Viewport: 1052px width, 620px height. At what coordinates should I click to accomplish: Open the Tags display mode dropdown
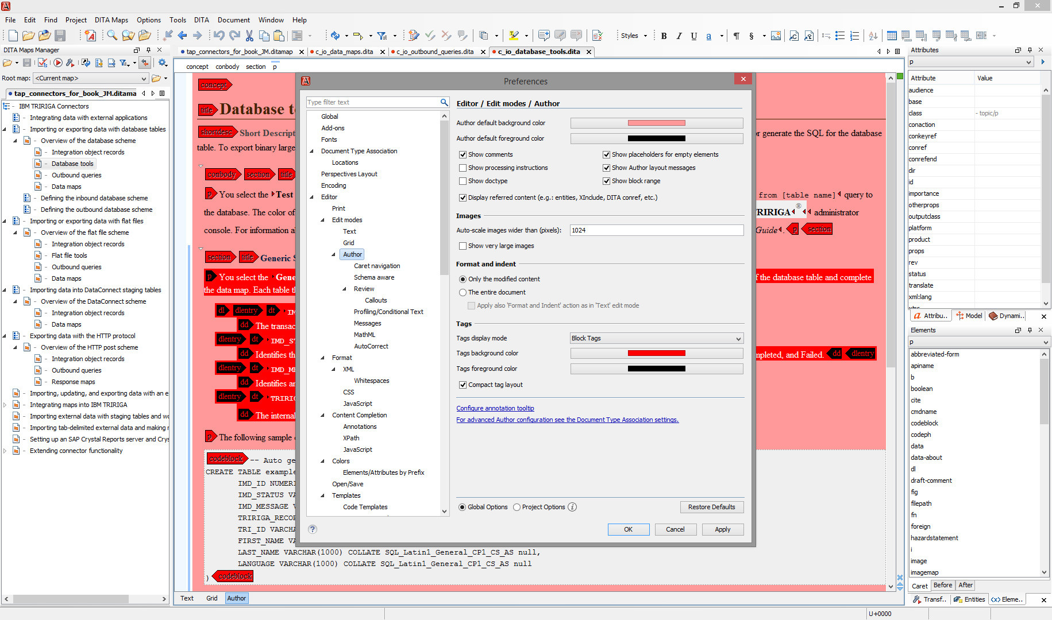656,338
